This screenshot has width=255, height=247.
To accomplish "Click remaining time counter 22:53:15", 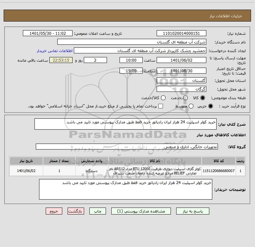I will tap(61, 60).
